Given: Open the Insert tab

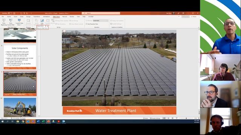Looking at the screenshot, I should coord(15,16).
